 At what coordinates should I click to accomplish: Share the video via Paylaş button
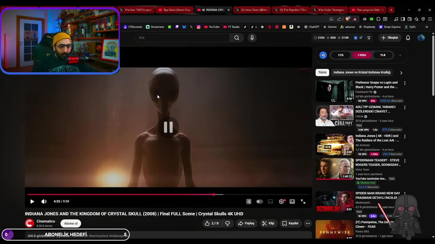[246, 223]
